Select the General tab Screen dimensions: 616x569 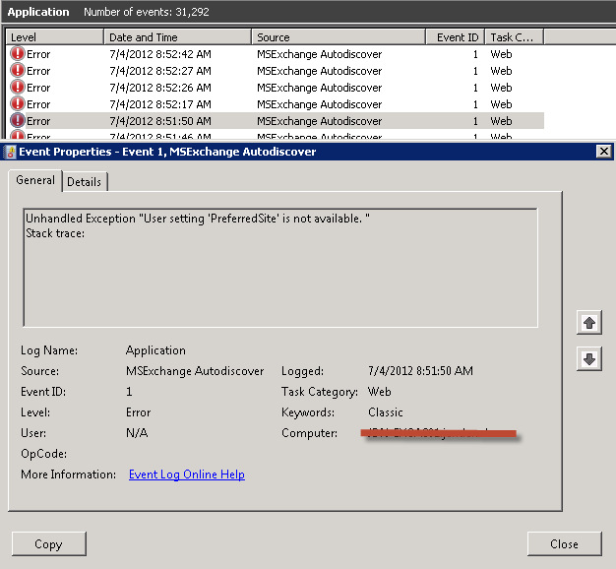(35, 180)
